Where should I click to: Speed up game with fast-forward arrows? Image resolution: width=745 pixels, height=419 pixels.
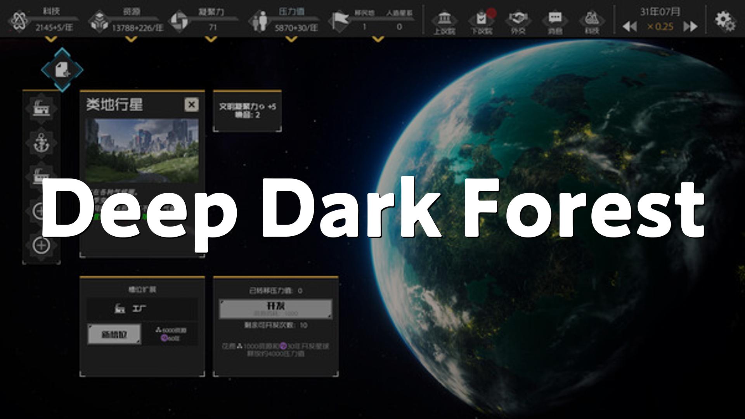(x=690, y=26)
